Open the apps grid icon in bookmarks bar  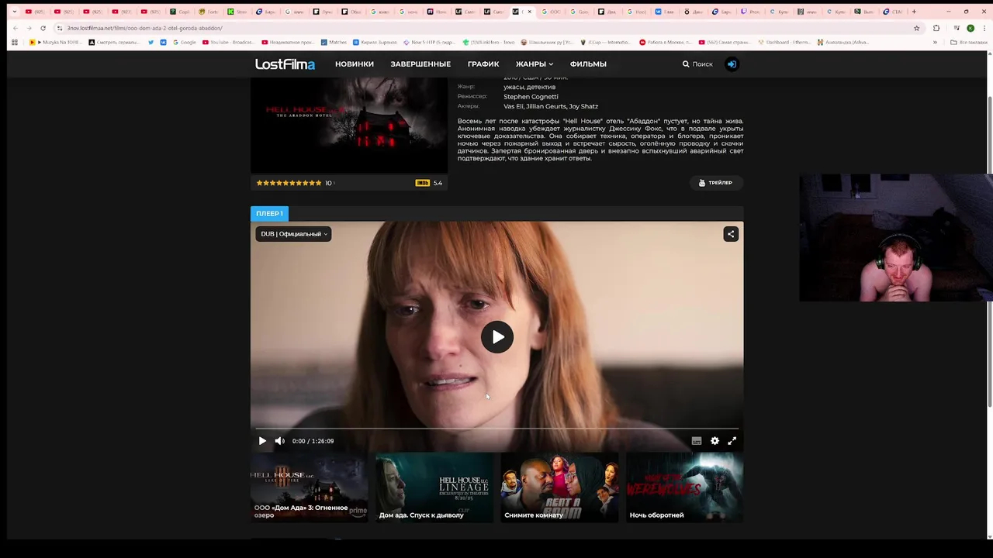[x=14, y=42]
